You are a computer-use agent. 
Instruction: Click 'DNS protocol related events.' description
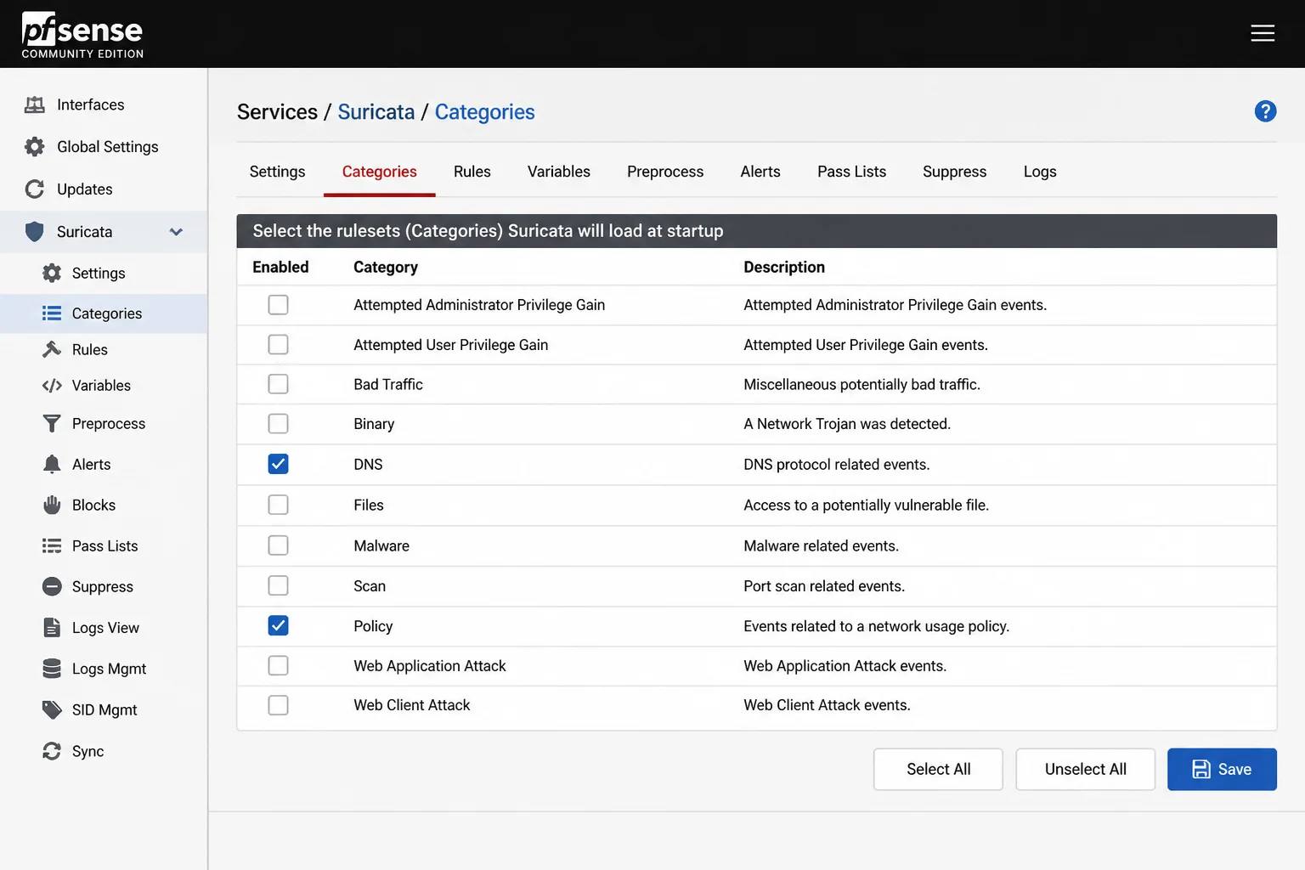[836, 464]
